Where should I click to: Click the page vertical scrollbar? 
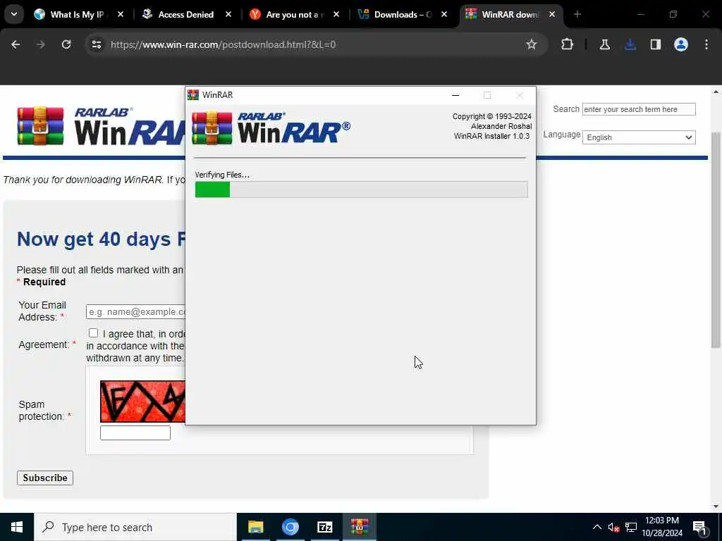(x=716, y=240)
